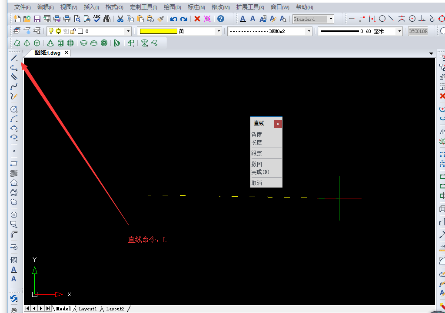Click the Open file folder icon

click(x=27, y=19)
